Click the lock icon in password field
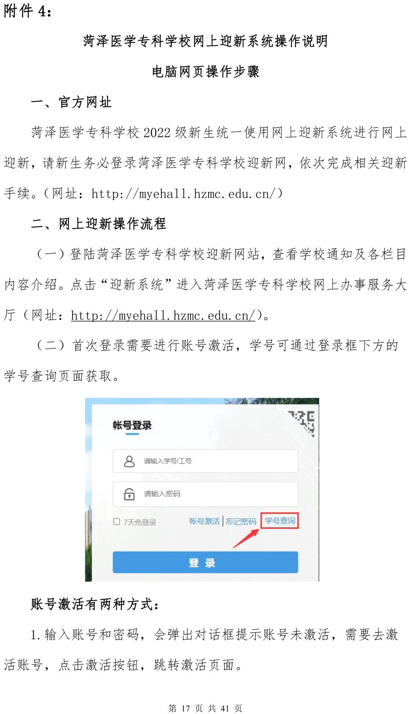410x714 pixels. click(x=129, y=494)
